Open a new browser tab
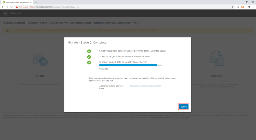Viewport: 256px width, 140px height. click(36, 2)
